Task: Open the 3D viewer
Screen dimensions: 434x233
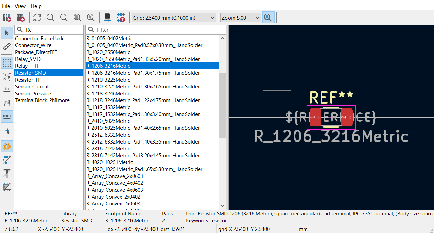Action: [x=107, y=18]
